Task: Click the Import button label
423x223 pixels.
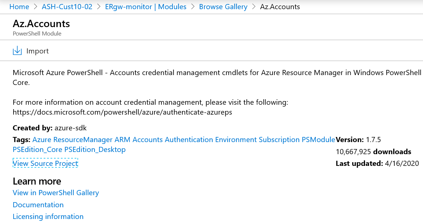Action: [37, 51]
